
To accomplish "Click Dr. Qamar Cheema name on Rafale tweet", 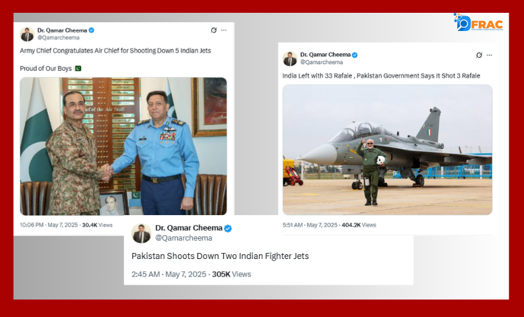I will pyautogui.click(x=325, y=55).
